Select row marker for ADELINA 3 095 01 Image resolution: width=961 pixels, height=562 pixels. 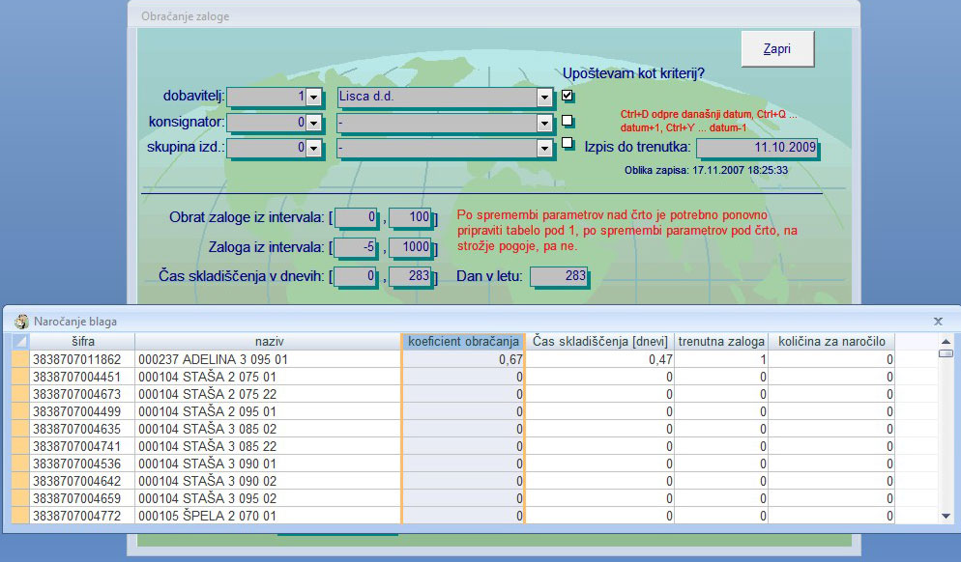pyautogui.click(x=20, y=358)
